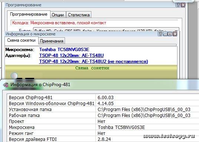Select the Проект row label
This screenshot has height=142, width=199.
click(x=16, y=122)
